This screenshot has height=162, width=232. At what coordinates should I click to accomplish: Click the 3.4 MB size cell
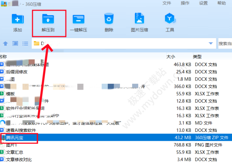[x=184, y=159]
